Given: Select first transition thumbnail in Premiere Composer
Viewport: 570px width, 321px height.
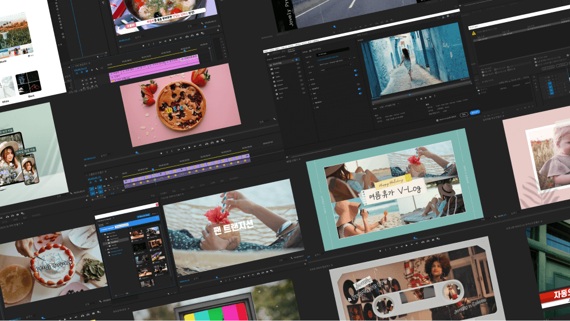Looking at the screenshot, I should click(x=137, y=234).
